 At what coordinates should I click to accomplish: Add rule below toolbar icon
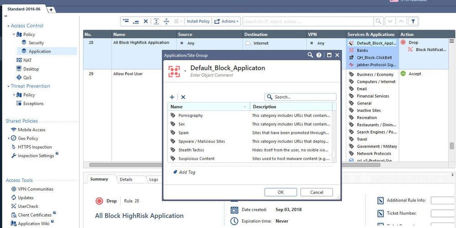(x=136, y=21)
